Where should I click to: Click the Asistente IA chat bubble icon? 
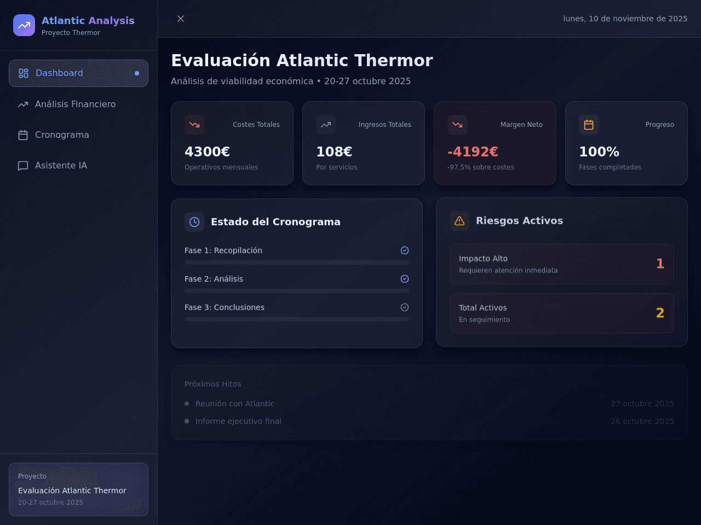23,166
